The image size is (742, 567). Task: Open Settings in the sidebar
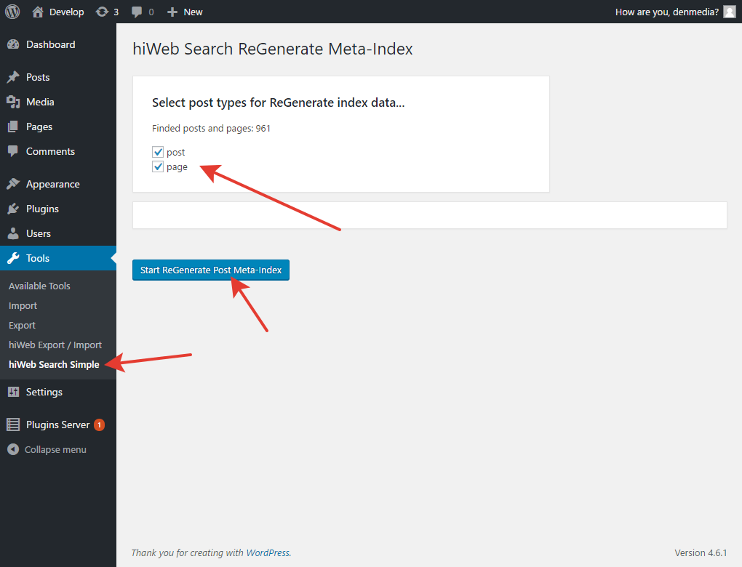click(44, 392)
